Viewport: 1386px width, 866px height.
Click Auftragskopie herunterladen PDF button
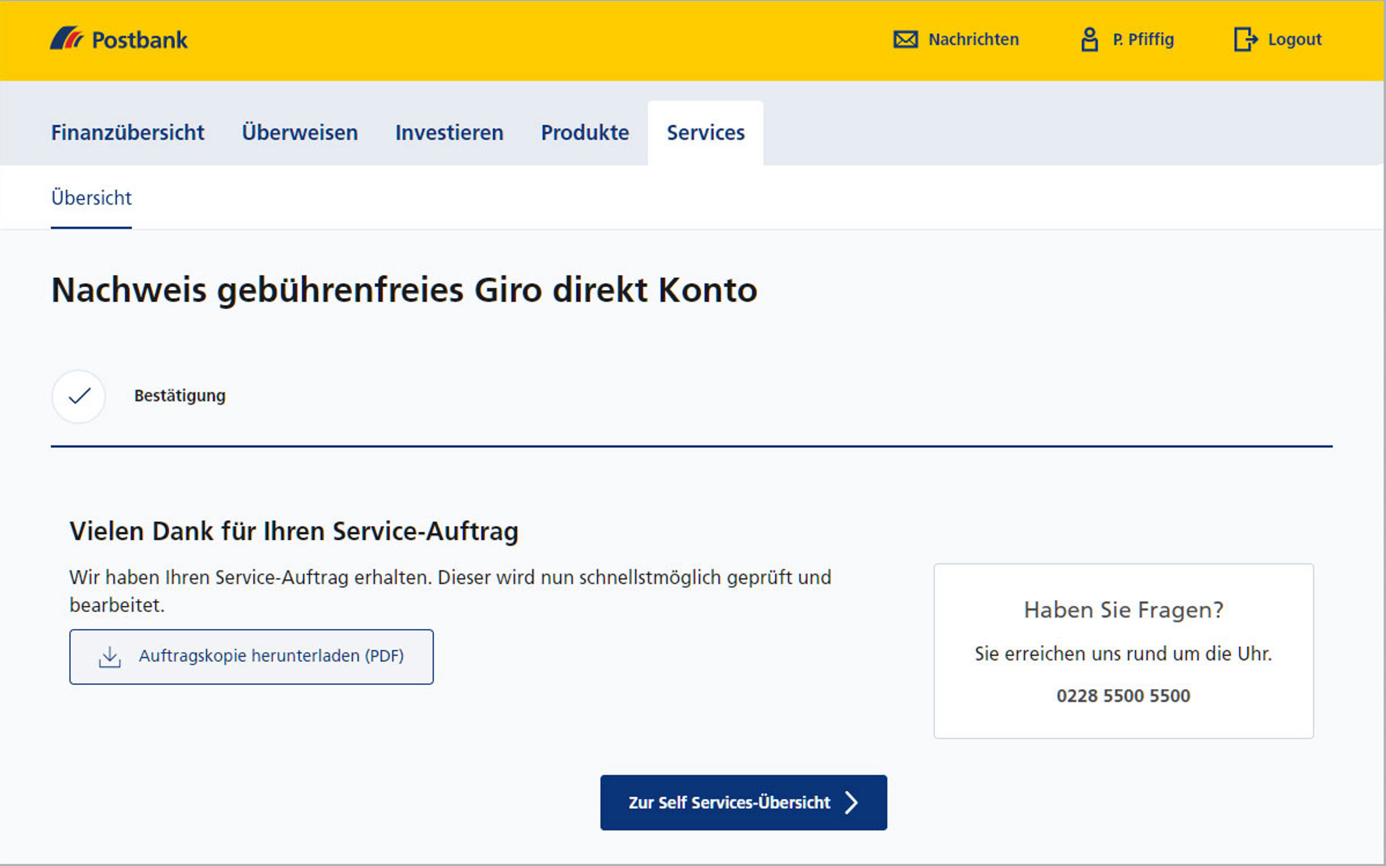251,655
